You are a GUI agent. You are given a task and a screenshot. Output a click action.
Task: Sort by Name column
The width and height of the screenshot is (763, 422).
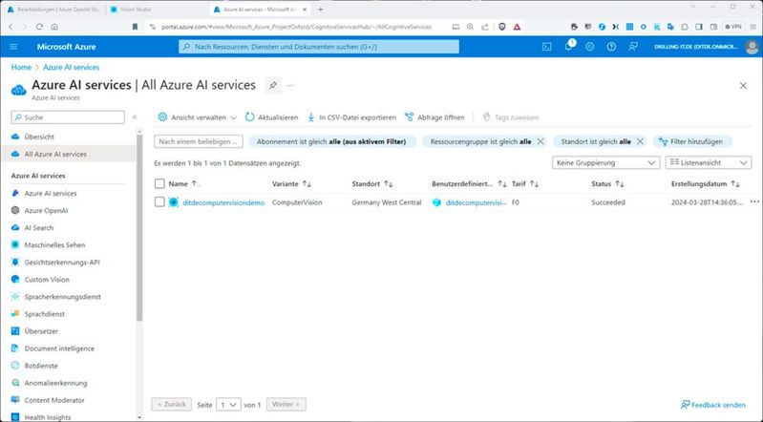click(184, 183)
